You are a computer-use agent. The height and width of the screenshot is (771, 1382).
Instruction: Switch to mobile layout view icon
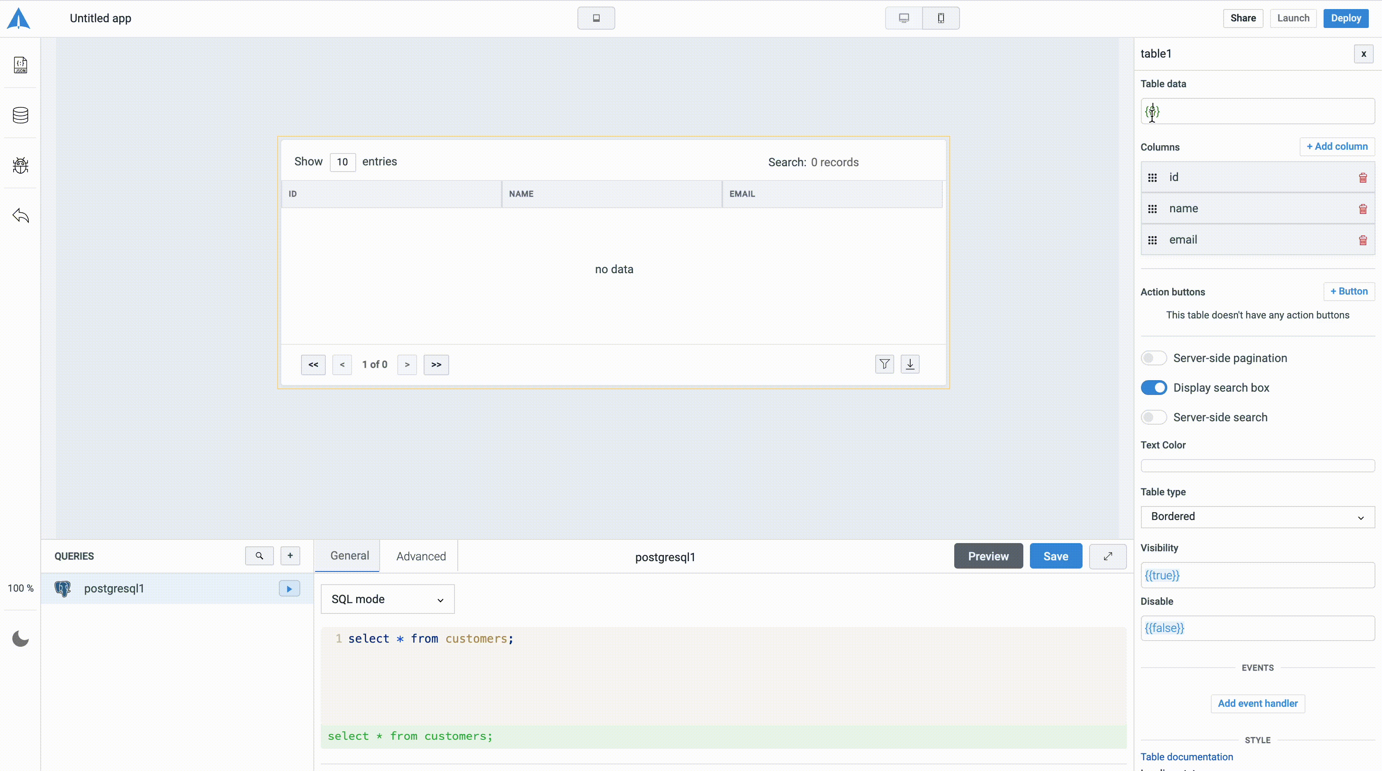tap(941, 18)
